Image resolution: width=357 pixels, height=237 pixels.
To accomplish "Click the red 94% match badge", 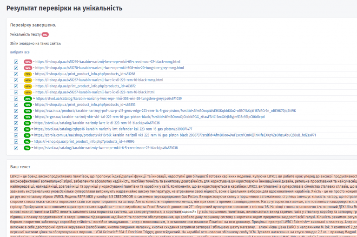I will (x=28, y=68).
